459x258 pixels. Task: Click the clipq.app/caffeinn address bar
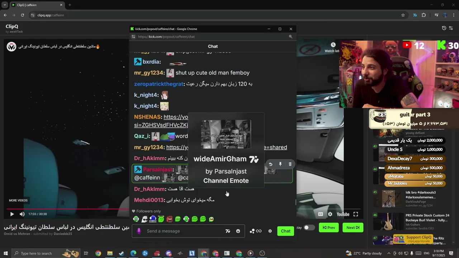215,15
